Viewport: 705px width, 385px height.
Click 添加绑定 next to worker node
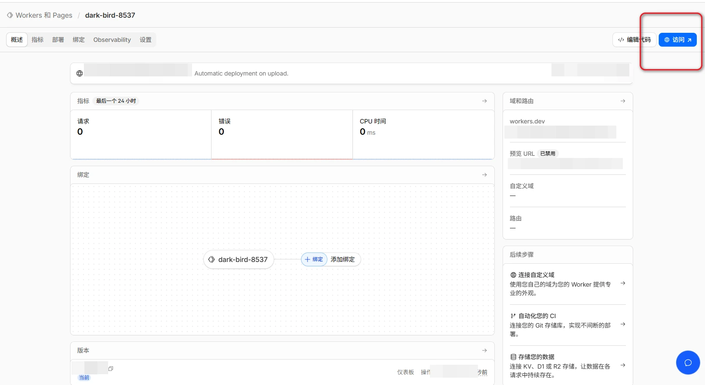click(343, 259)
